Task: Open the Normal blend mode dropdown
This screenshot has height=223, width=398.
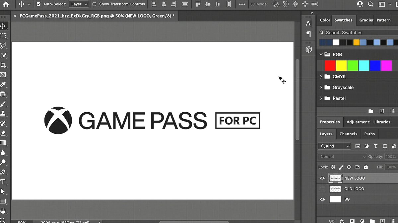Action: (342, 157)
